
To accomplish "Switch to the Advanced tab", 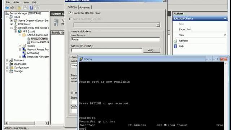I will (85, 7).
